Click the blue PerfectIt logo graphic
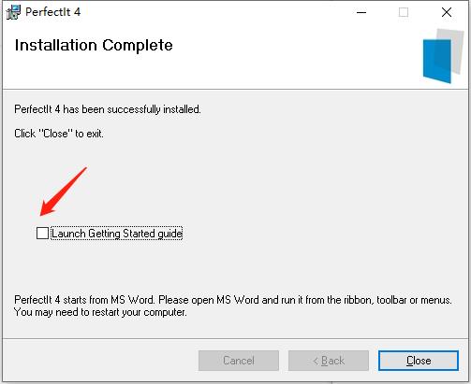Image resolution: width=471 pixels, height=384 pixels. tap(437, 62)
